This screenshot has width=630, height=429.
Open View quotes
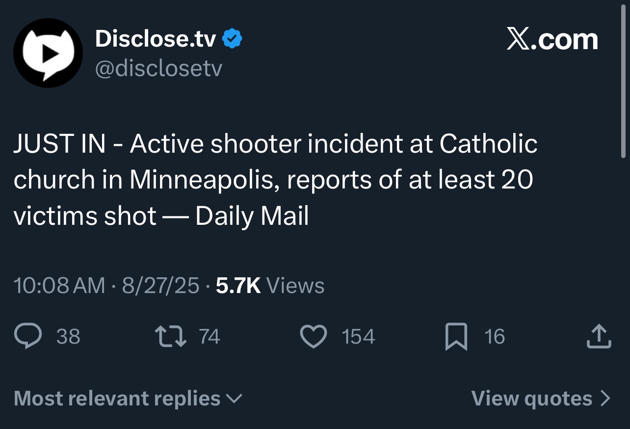tap(541, 398)
